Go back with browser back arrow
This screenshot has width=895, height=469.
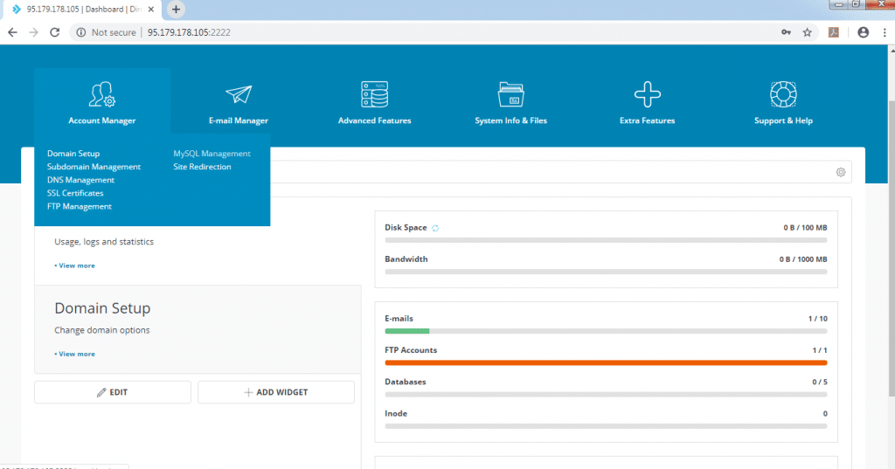point(12,32)
